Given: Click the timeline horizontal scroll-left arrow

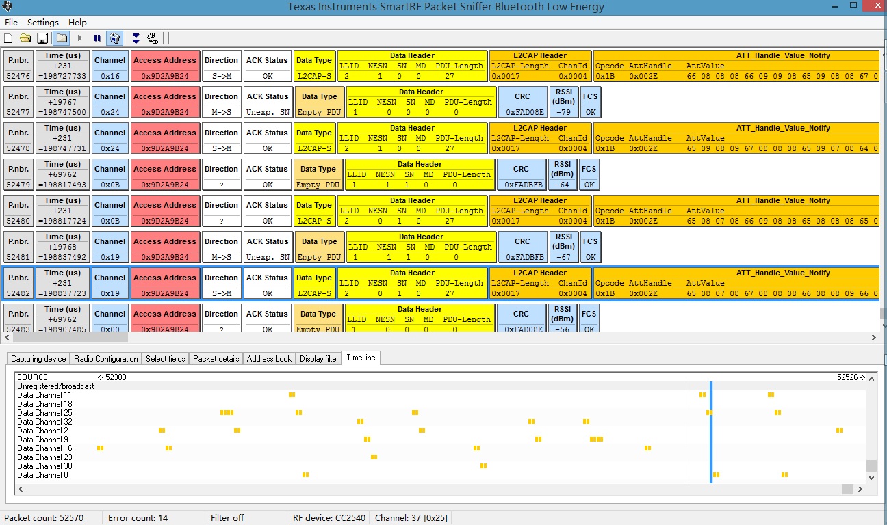Looking at the screenshot, I should tap(20, 489).
